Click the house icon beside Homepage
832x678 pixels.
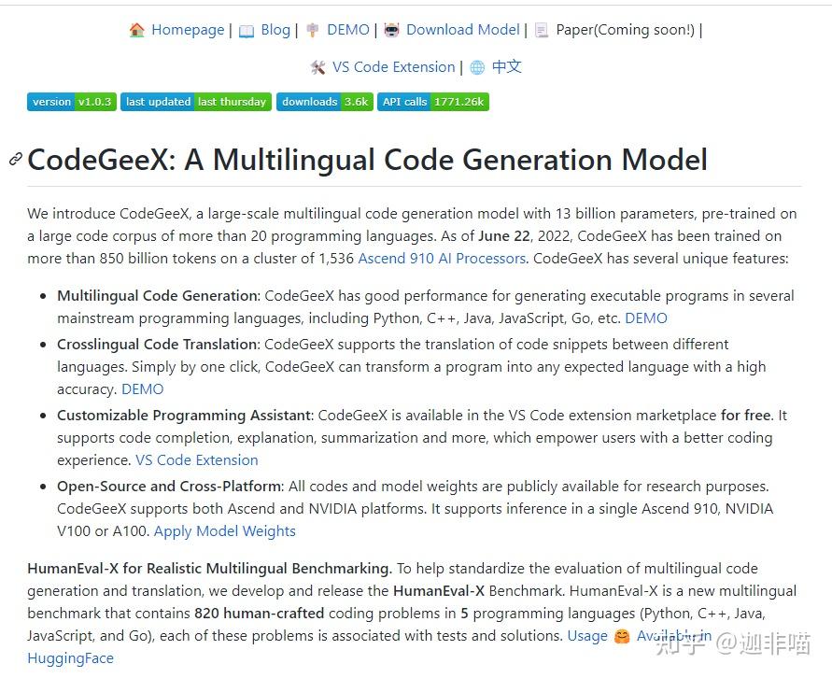[x=136, y=29]
